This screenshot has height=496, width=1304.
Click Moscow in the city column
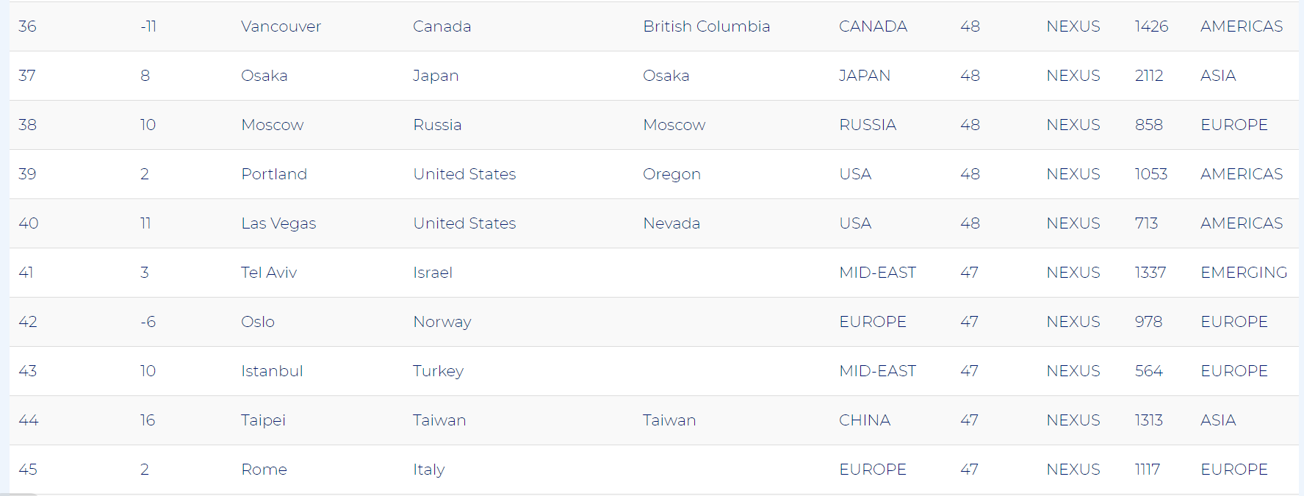(x=272, y=125)
